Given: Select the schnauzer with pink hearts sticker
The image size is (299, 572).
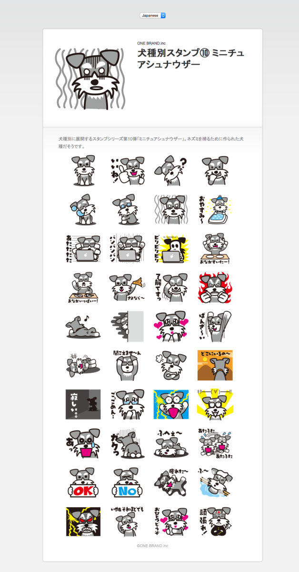Looking at the screenshot, I should (x=171, y=327).
